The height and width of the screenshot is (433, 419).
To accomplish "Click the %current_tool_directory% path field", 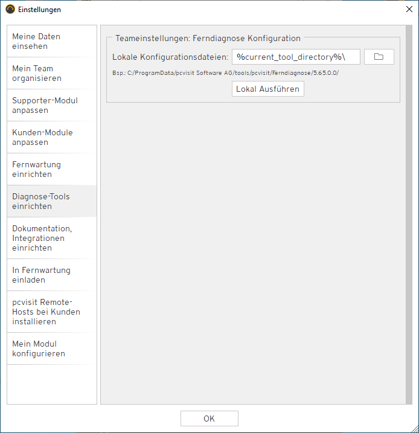I will [295, 57].
